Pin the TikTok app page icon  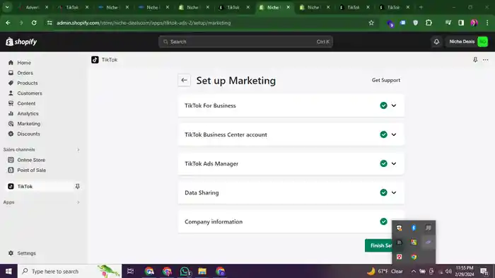click(475, 59)
